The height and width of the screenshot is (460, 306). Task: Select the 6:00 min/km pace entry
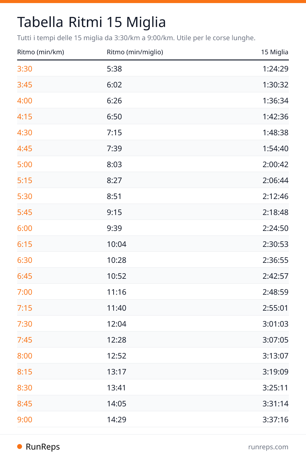click(25, 228)
